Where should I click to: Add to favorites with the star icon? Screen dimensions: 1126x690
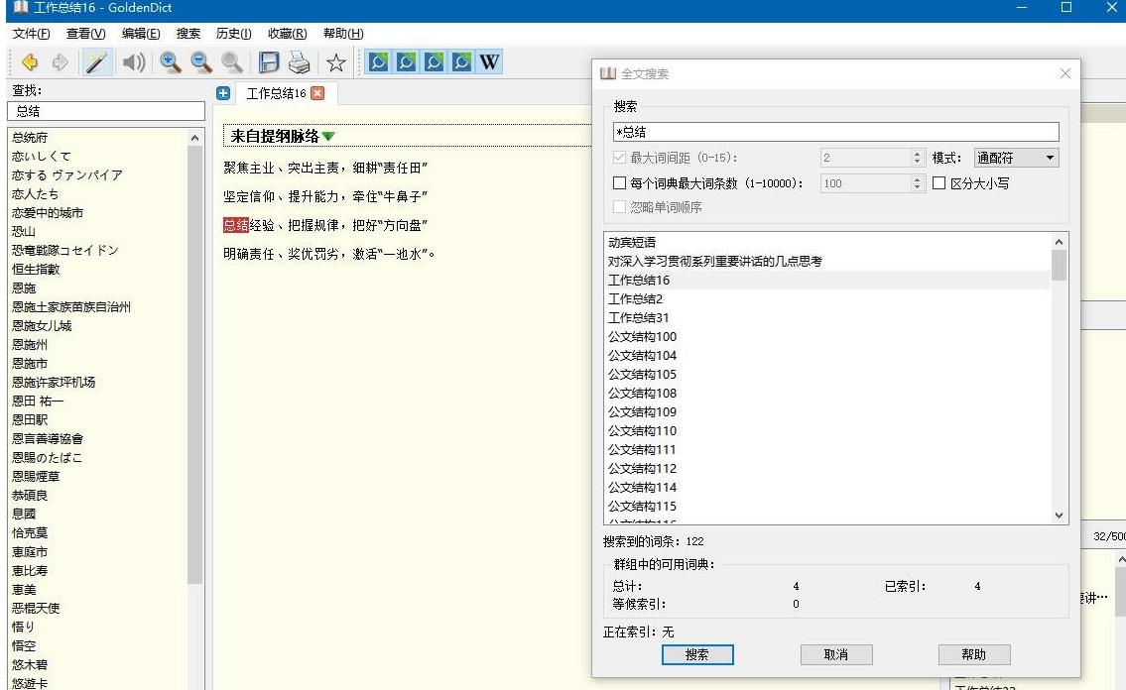336,63
